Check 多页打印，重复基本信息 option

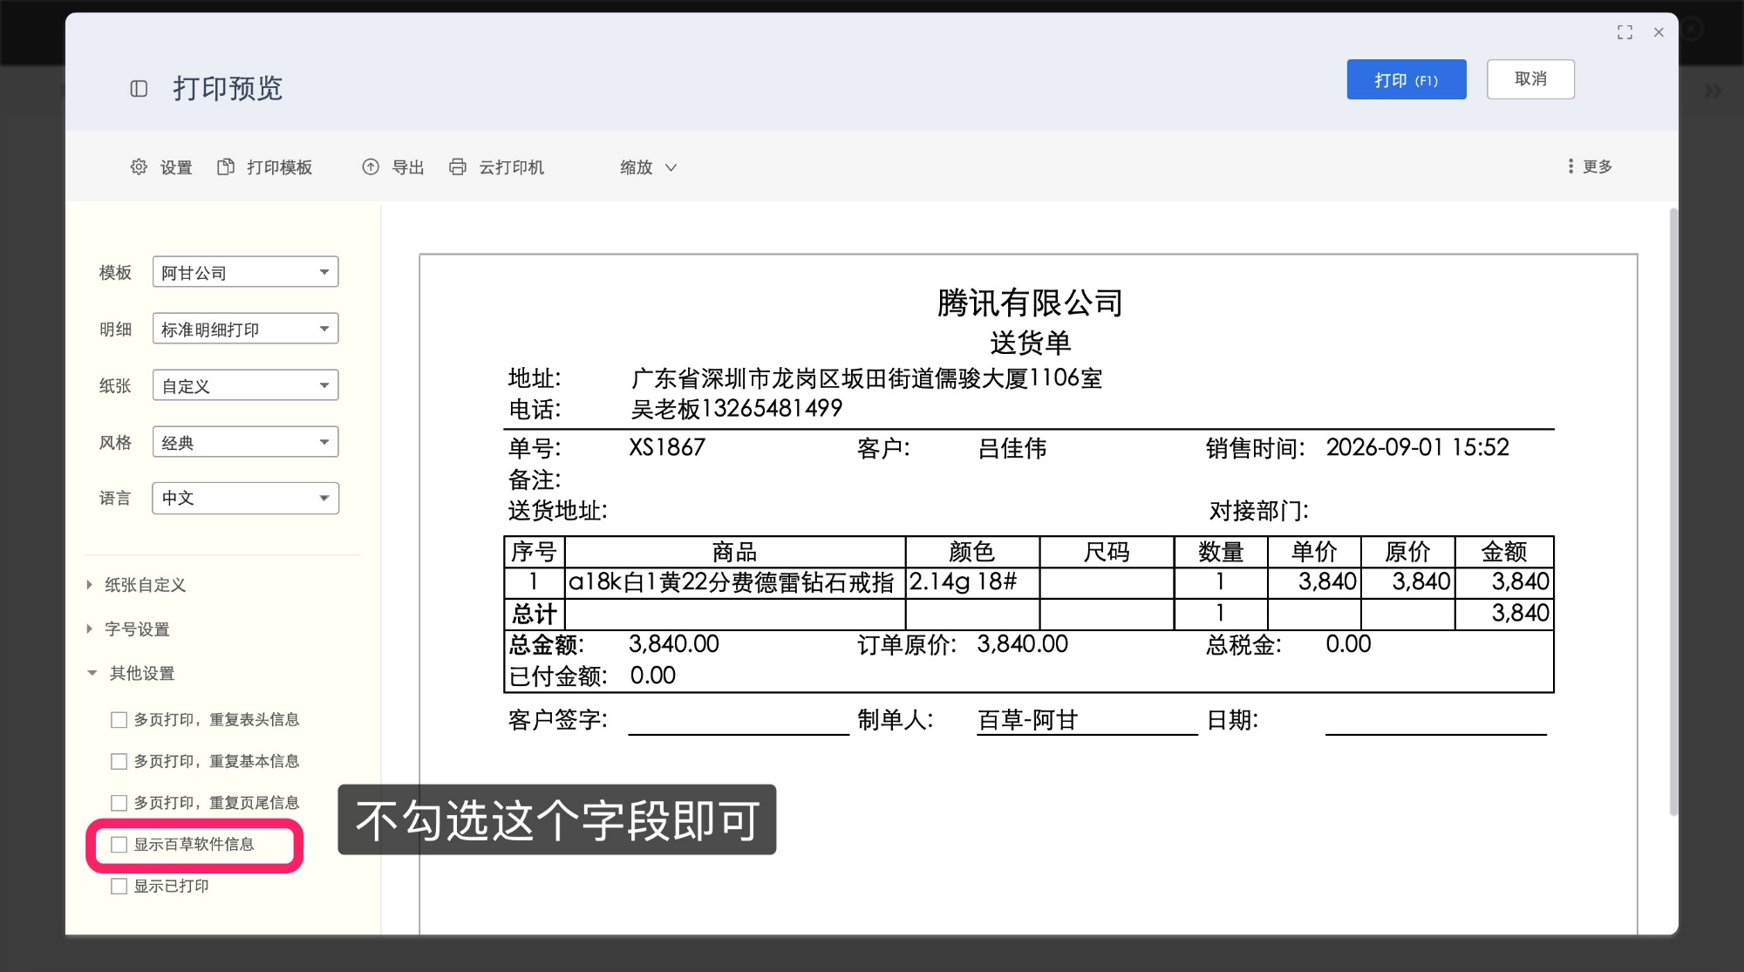(119, 761)
